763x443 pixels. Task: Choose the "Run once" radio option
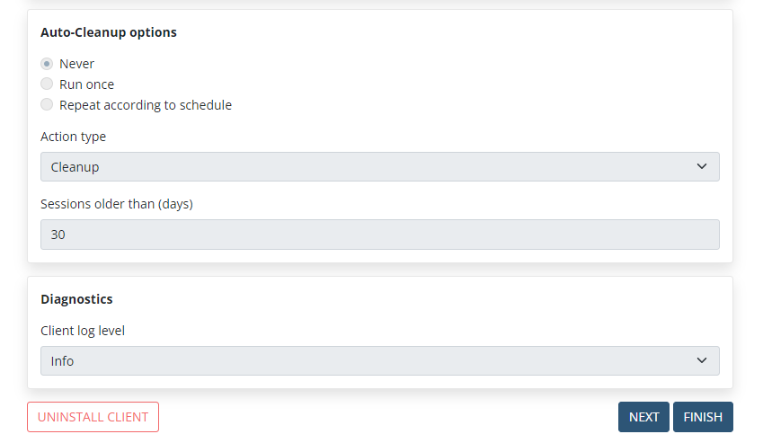pyautogui.click(x=47, y=84)
